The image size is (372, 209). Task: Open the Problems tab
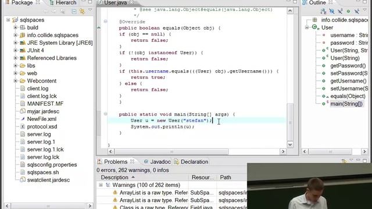pyautogui.click(x=116, y=162)
